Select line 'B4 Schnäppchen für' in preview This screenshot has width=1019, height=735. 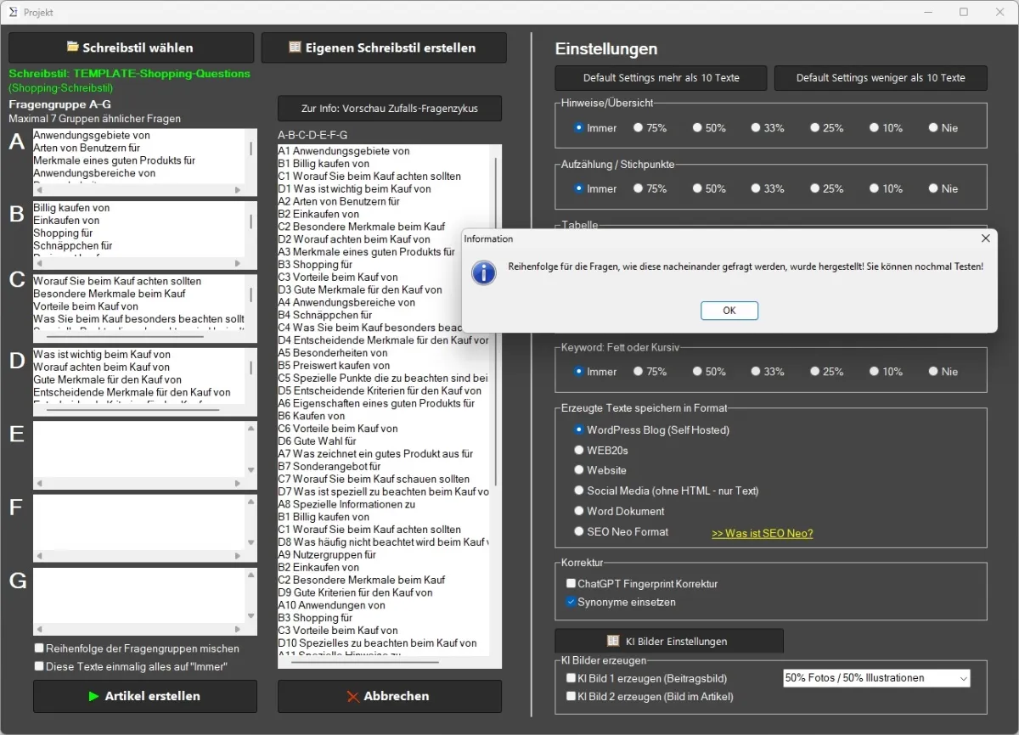pos(325,315)
